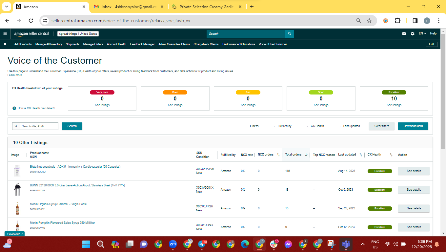Viewport: 446px width, 252px height.
Task: Open Manage Orders in the nav bar
Action: tap(93, 44)
